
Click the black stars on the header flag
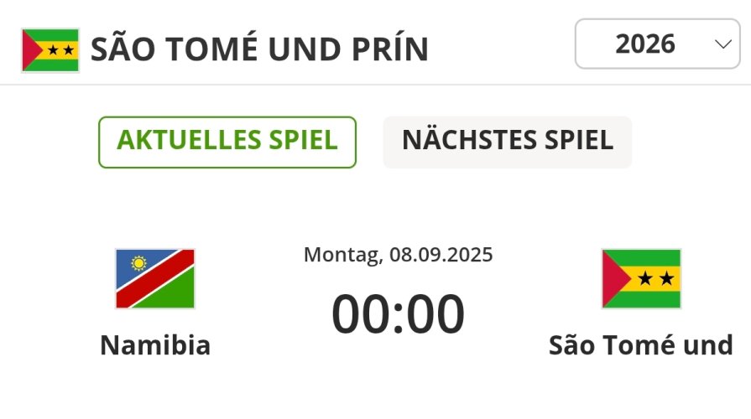pos(60,50)
